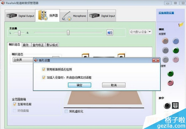The height and width of the screenshot is (129, 186).
Task: Click the green rear panel jack
Action: (x=176, y=50)
